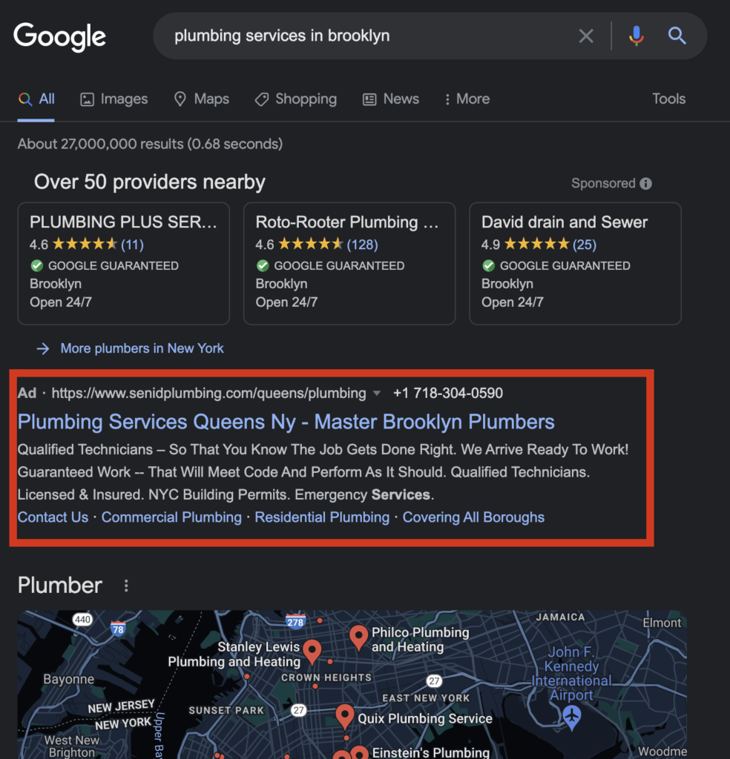
Task: Click Interstate 278 shield on map
Action: (x=295, y=622)
